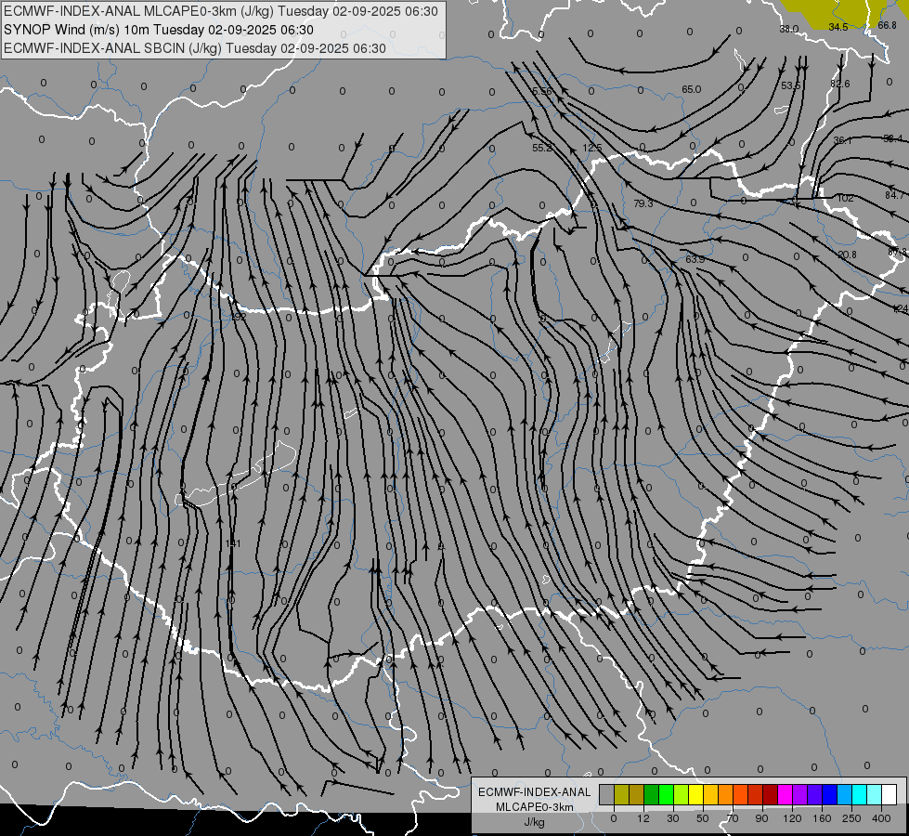The height and width of the screenshot is (836, 909).
Task: Click the purple swatch after magenta
Action: click(800, 794)
